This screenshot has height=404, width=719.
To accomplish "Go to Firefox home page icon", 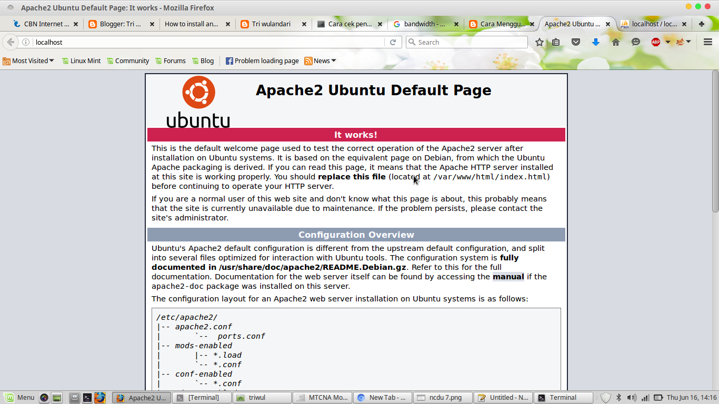I will (x=616, y=42).
